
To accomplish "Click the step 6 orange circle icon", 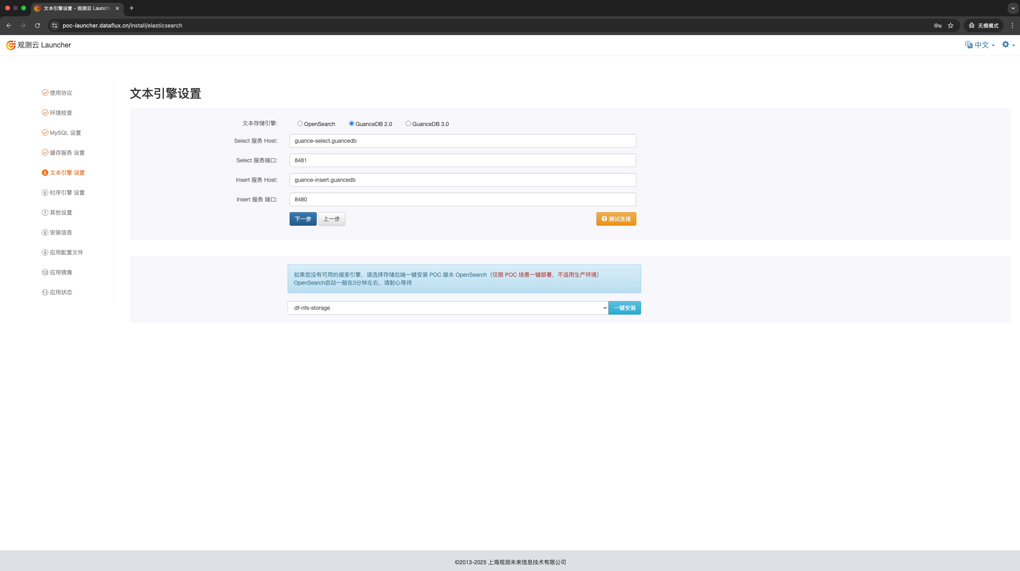I will (45, 172).
